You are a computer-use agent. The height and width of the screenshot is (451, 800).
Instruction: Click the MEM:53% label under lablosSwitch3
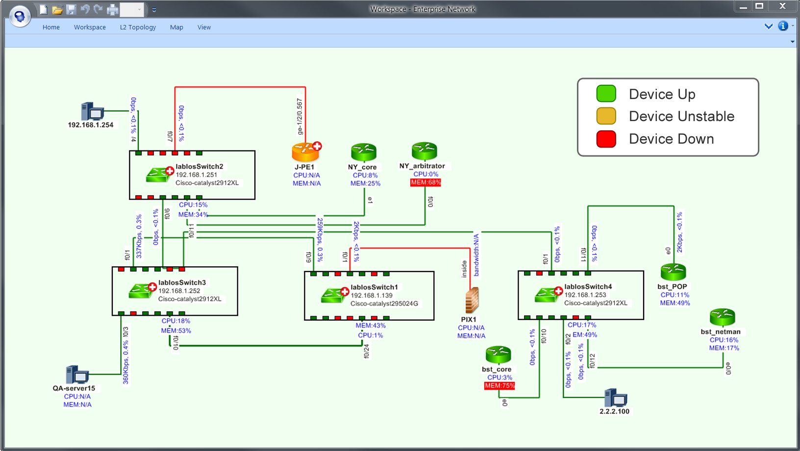pyautogui.click(x=176, y=331)
